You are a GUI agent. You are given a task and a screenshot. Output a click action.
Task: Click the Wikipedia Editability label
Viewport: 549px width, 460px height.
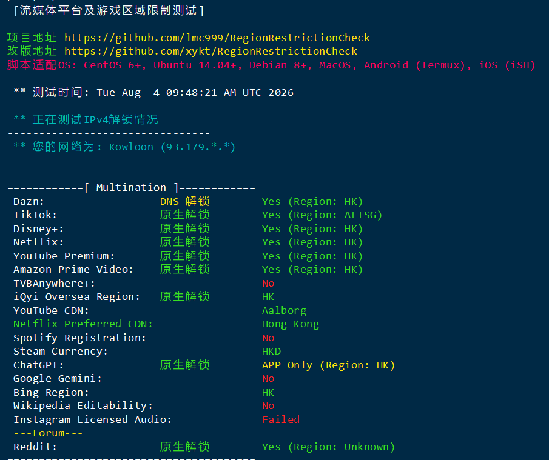click(x=83, y=406)
